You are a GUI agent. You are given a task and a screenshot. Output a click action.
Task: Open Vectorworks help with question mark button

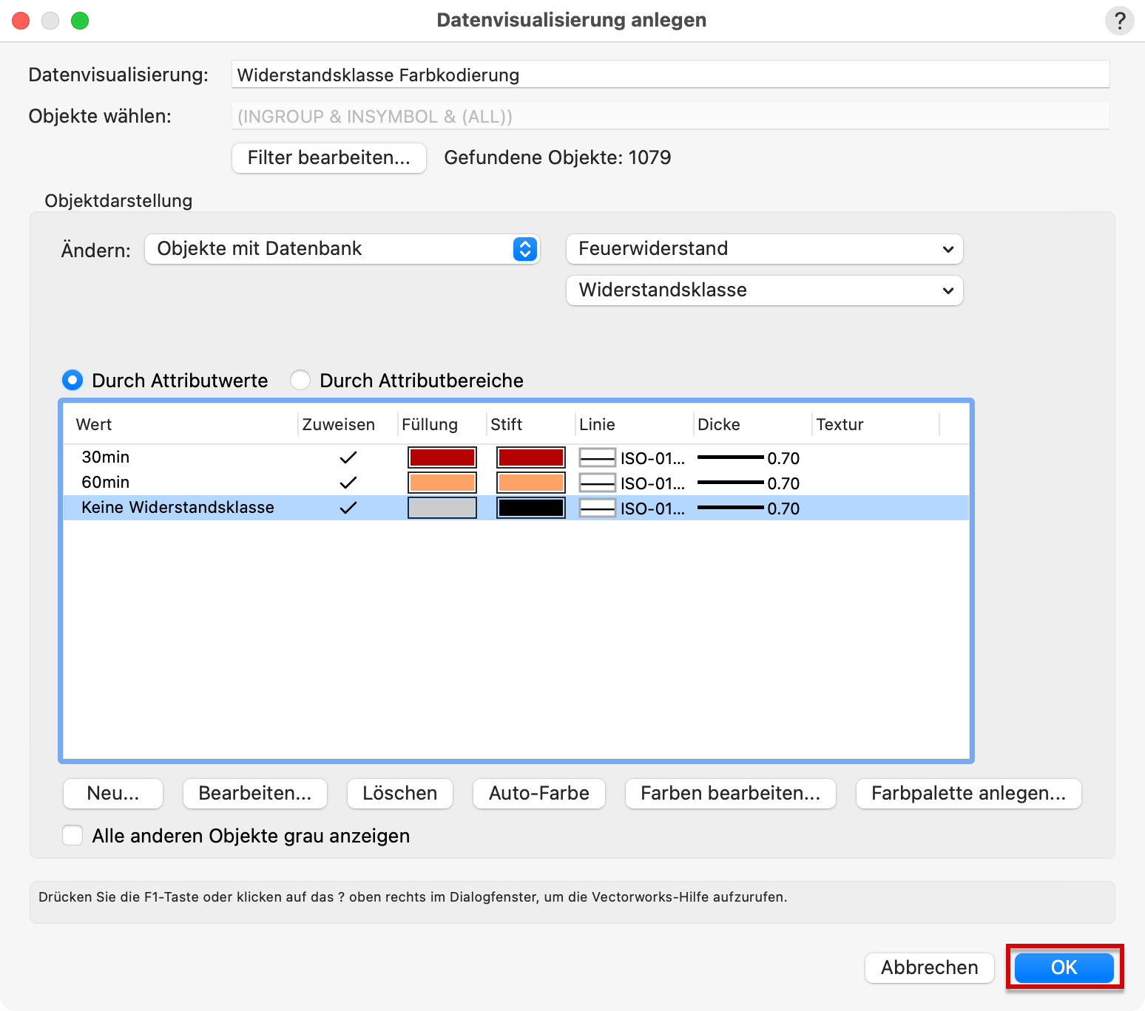pyautogui.click(x=1119, y=21)
